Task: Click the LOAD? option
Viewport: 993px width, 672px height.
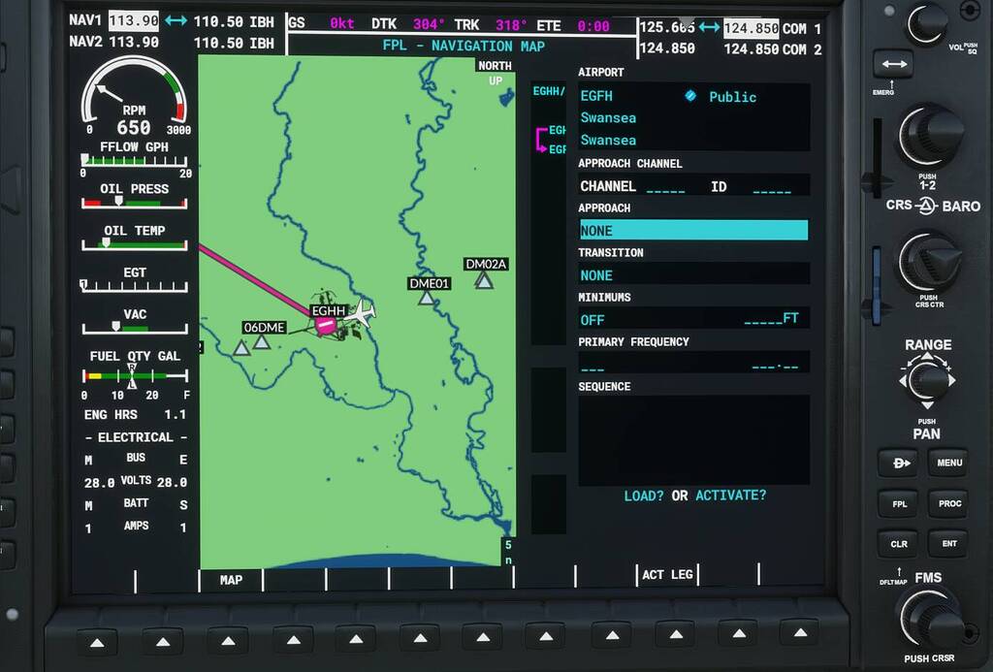Action: tap(644, 495)
